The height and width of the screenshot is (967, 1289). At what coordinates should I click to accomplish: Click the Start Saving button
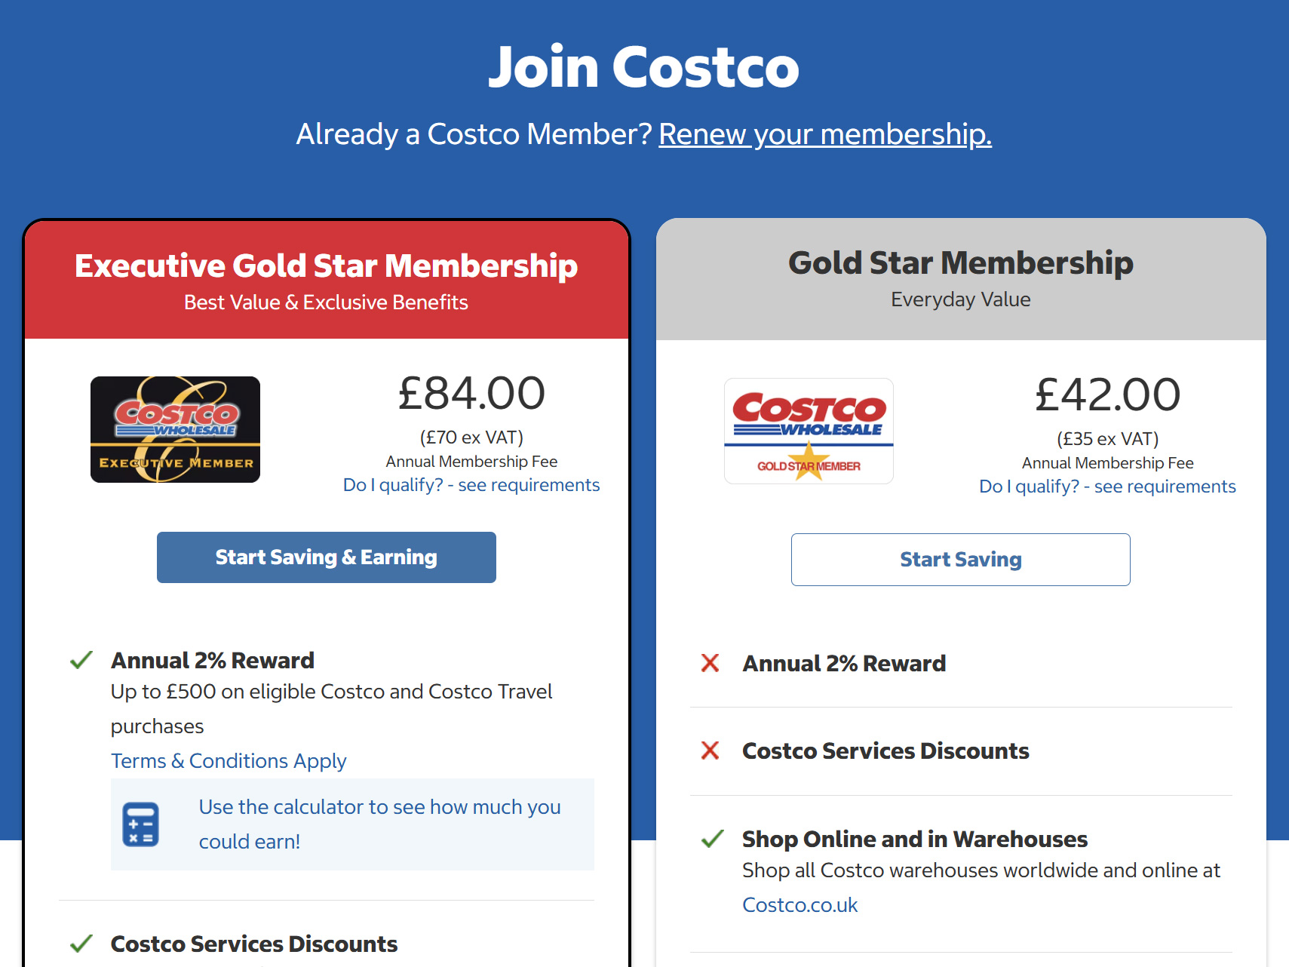tap(960, 559)
